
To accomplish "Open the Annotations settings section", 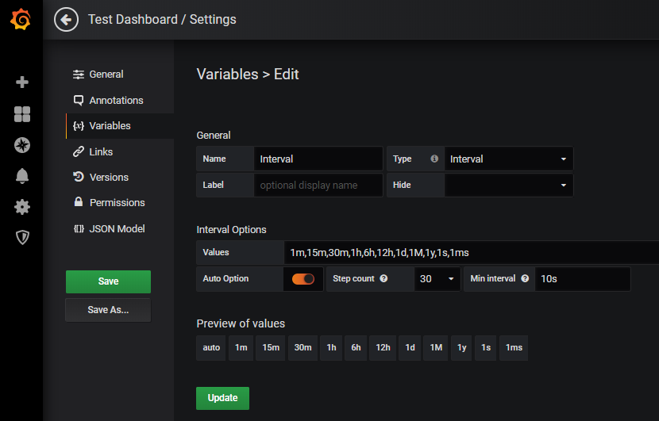I will 116,100.
